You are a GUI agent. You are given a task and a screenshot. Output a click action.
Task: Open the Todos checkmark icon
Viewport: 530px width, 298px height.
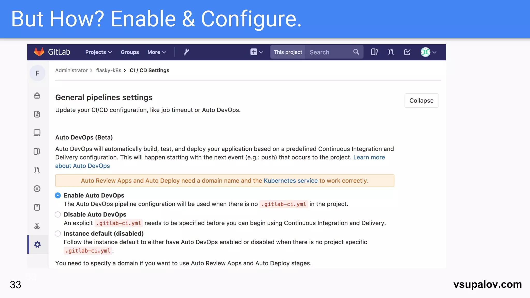(x=407, y=52)
